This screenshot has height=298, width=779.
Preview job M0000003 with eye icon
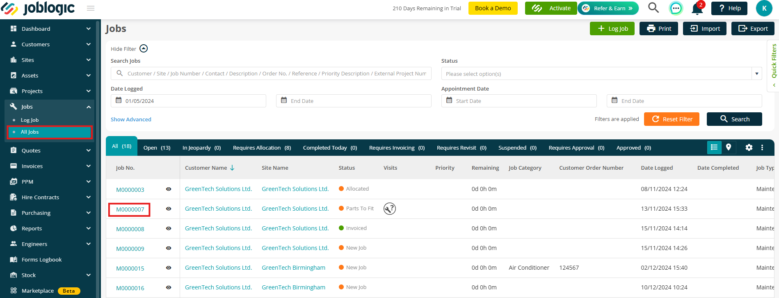click(x=169, y=189)
